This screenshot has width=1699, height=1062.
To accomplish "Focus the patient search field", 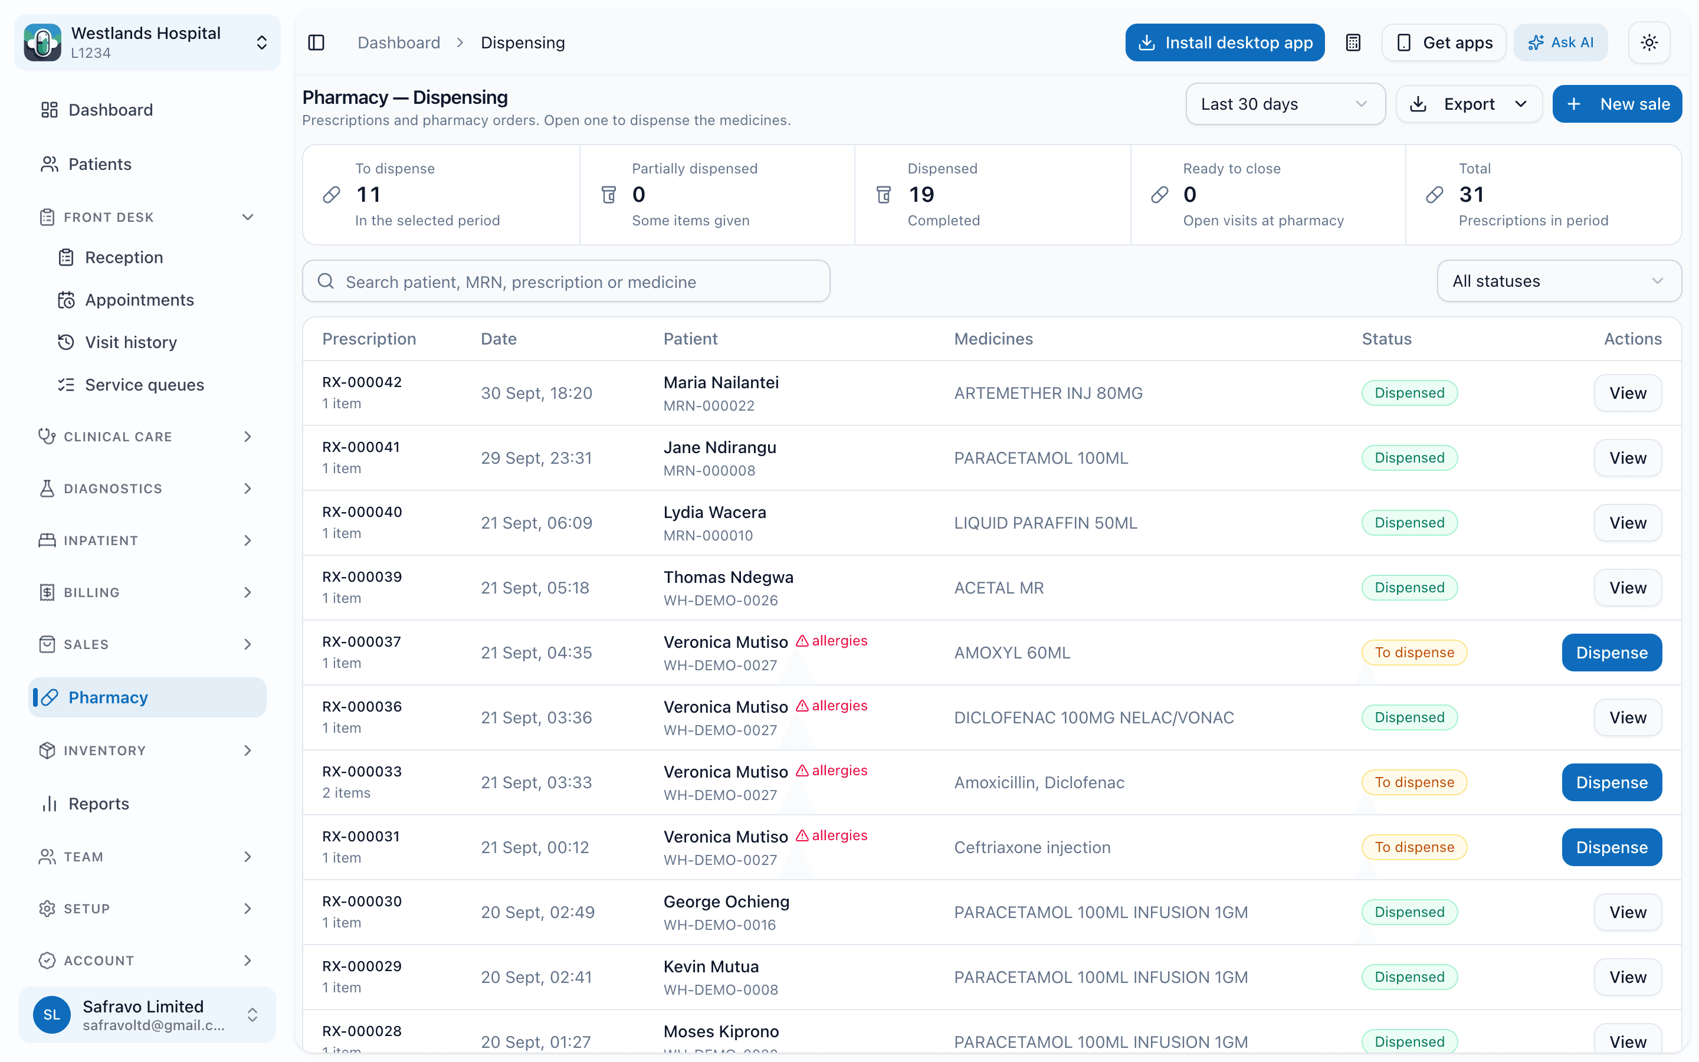I will click(x=566, y=281).
